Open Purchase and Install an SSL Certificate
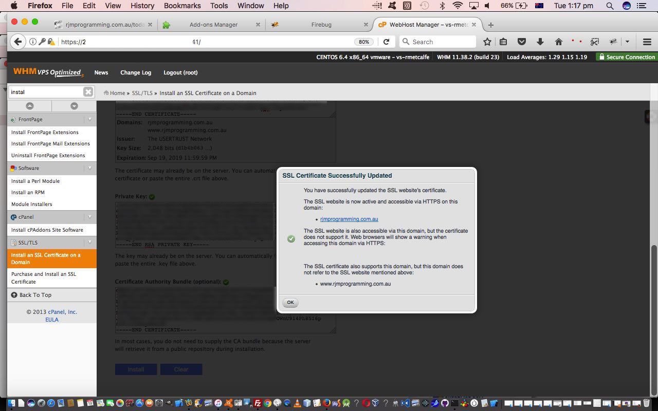 (x=44, y=278)
